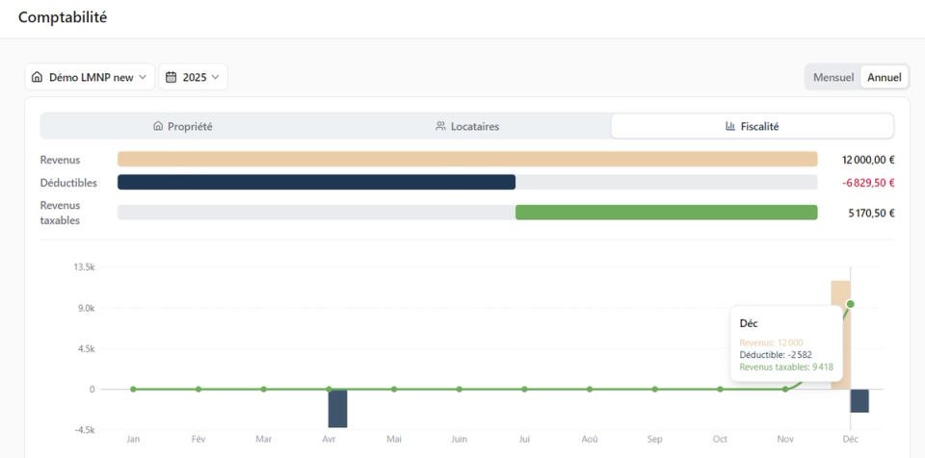Click the 12 000,00 € revenue amount
This screenshot has height=458, width=925.
[x=868, y=160]
